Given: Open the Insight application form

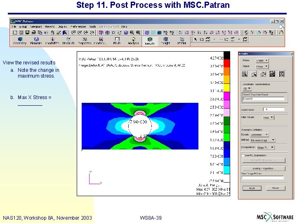Looking at the screenshot, I should [x=165, y=41].
